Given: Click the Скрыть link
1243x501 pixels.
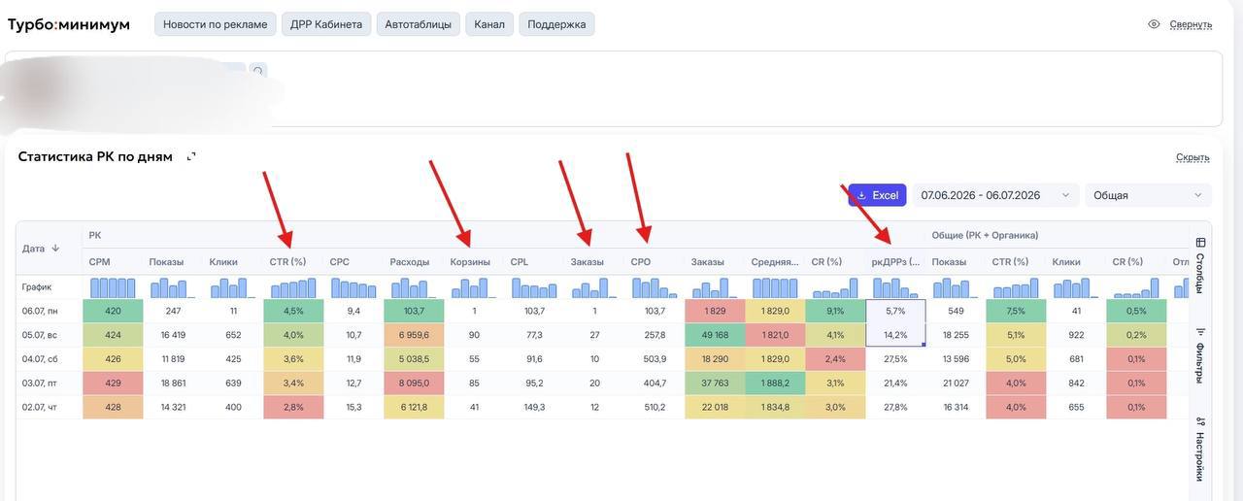Looking at the screenshot, I should pos(1193,157).
